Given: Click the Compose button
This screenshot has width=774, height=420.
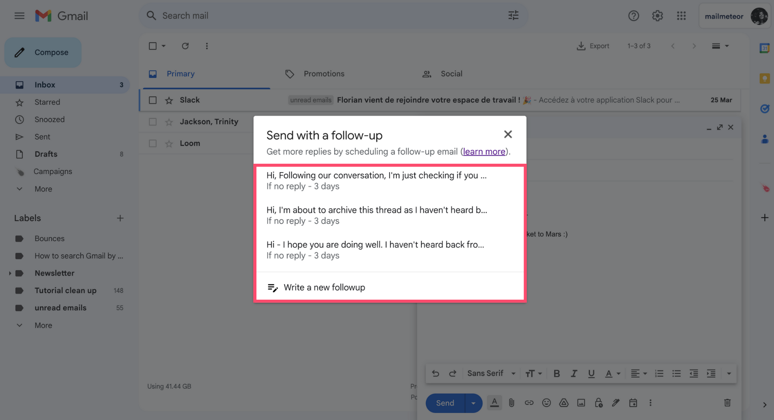Looking at the screenshot, I should (43, 52).
